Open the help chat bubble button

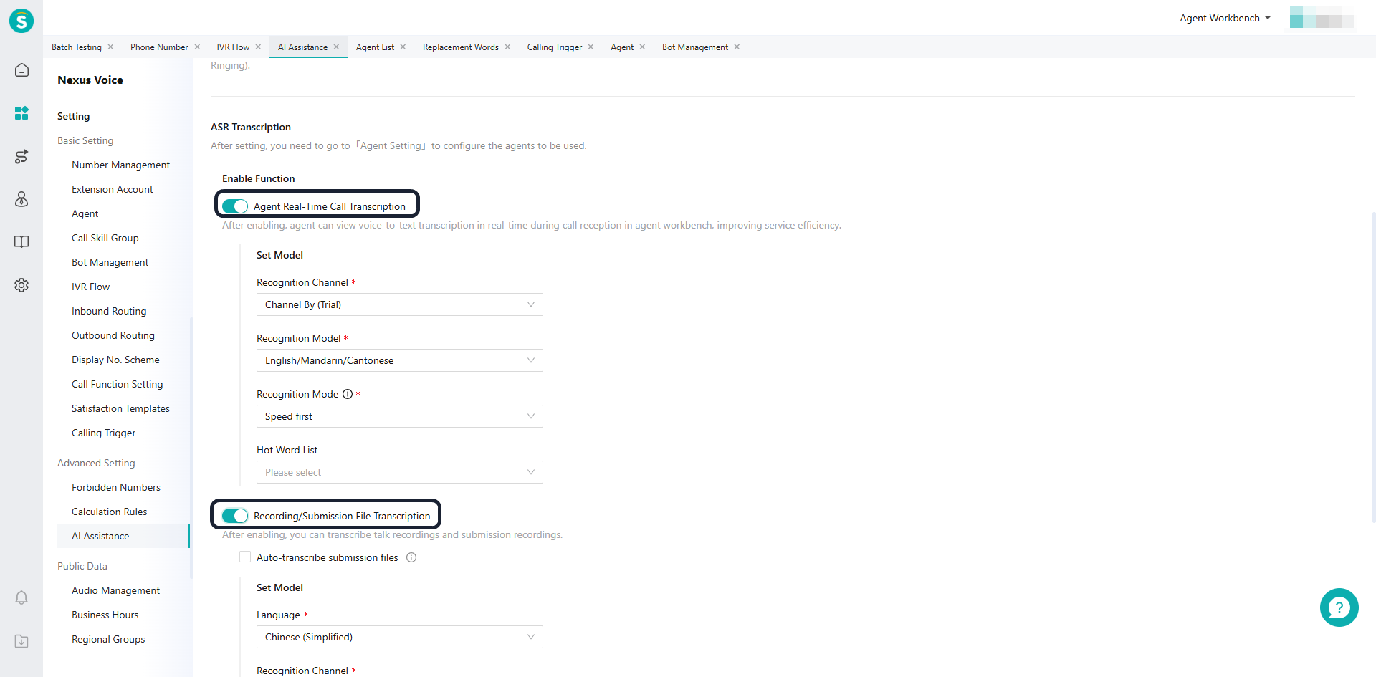point(1339,608)
